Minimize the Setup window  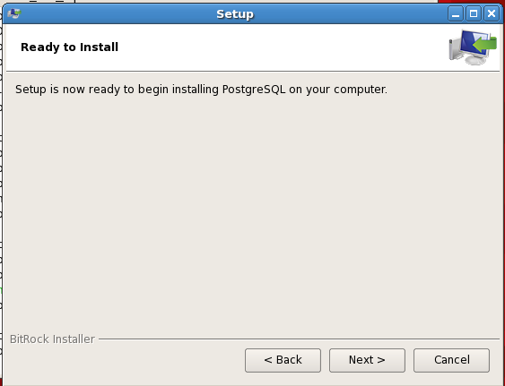(x=456, y=13)
